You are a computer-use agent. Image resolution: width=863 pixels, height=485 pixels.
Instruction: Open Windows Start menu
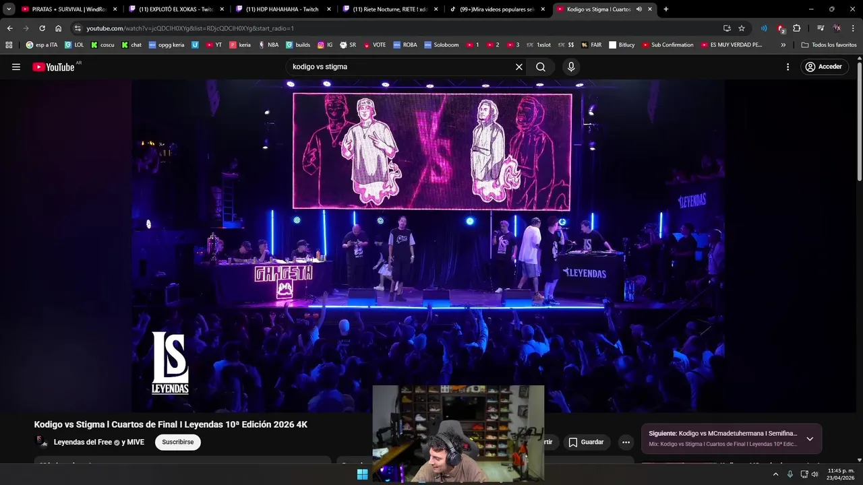coord(362,474)
